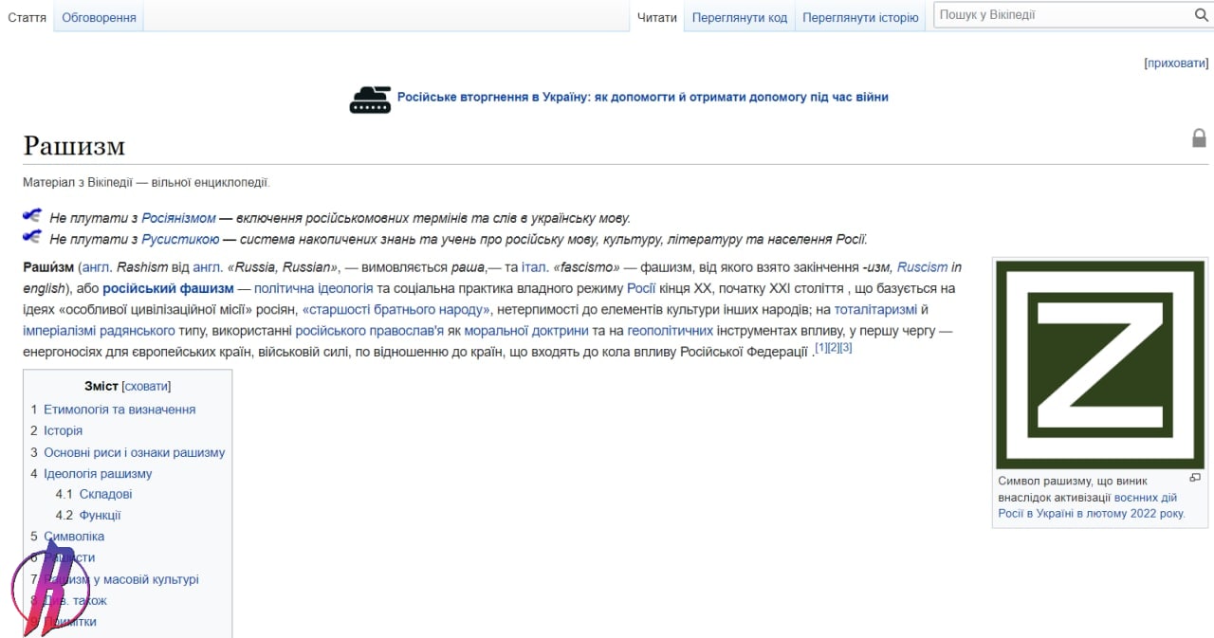The image size is (1214, 638).
Task: Follow the російського православ'я link
Action: pyautogui.click(x=370, y=330)
